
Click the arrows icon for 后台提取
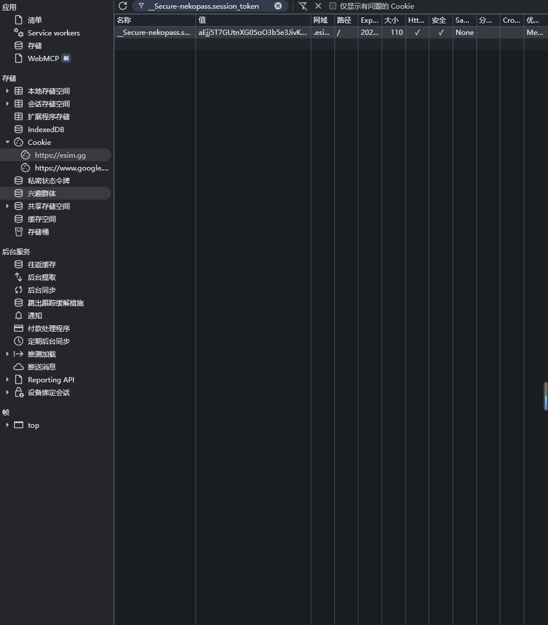[x=19, y=277]
